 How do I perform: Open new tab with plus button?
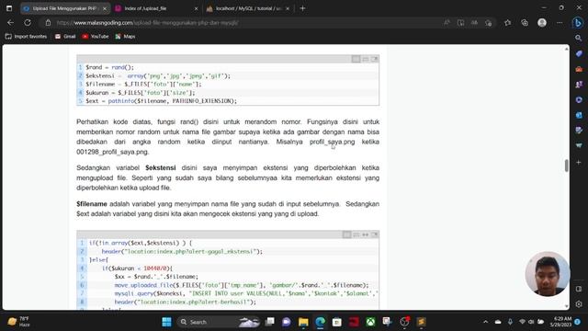302,8
